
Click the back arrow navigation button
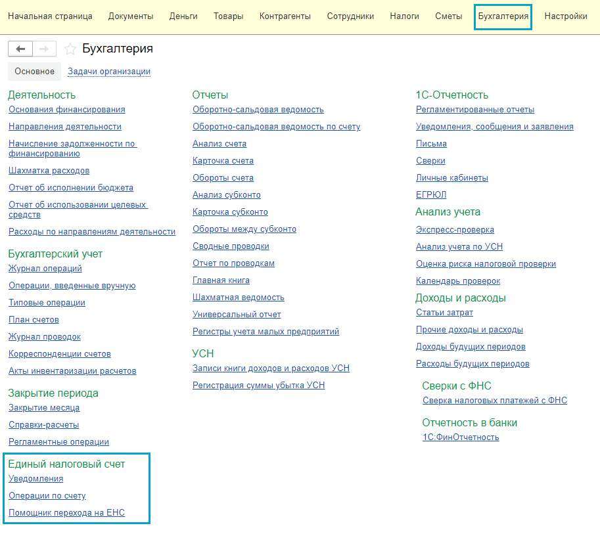tap(20, 49)
